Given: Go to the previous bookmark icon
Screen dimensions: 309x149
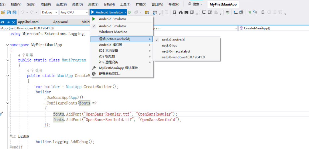Looking at the screenshot, I should tap(269, 12).
